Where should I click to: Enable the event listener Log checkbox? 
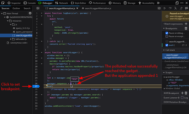[x=182, y=98]
